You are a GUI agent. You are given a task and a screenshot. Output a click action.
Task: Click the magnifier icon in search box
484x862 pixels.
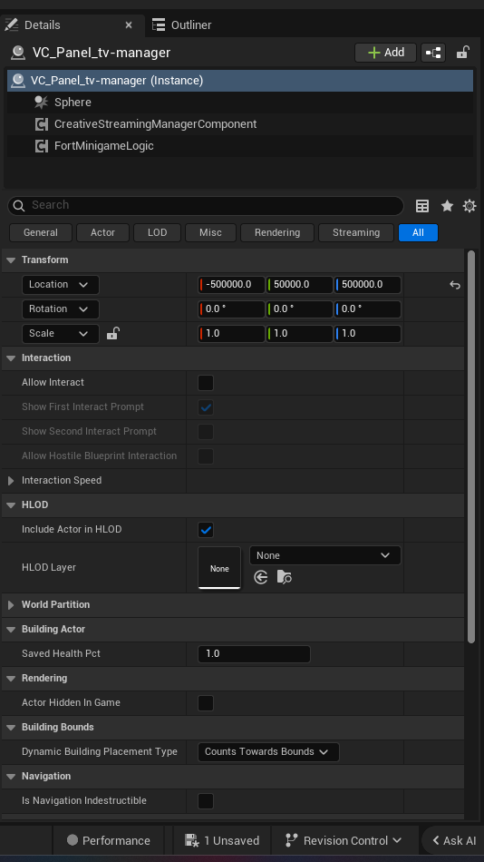click(19, 206)
